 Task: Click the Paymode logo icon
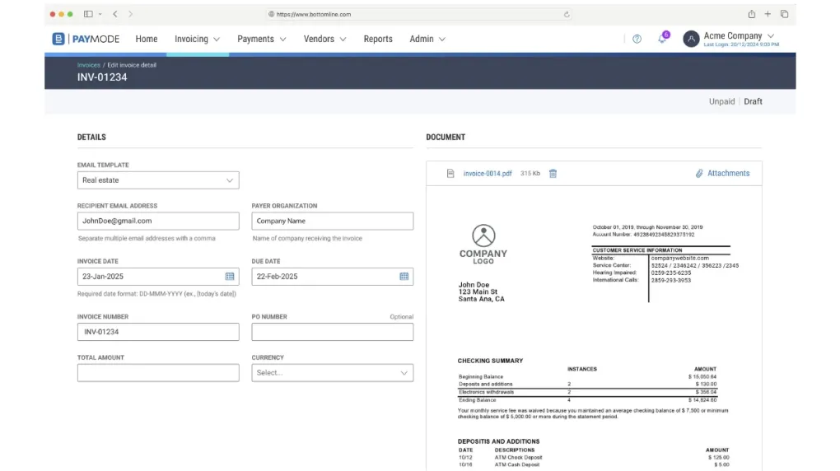58,39
